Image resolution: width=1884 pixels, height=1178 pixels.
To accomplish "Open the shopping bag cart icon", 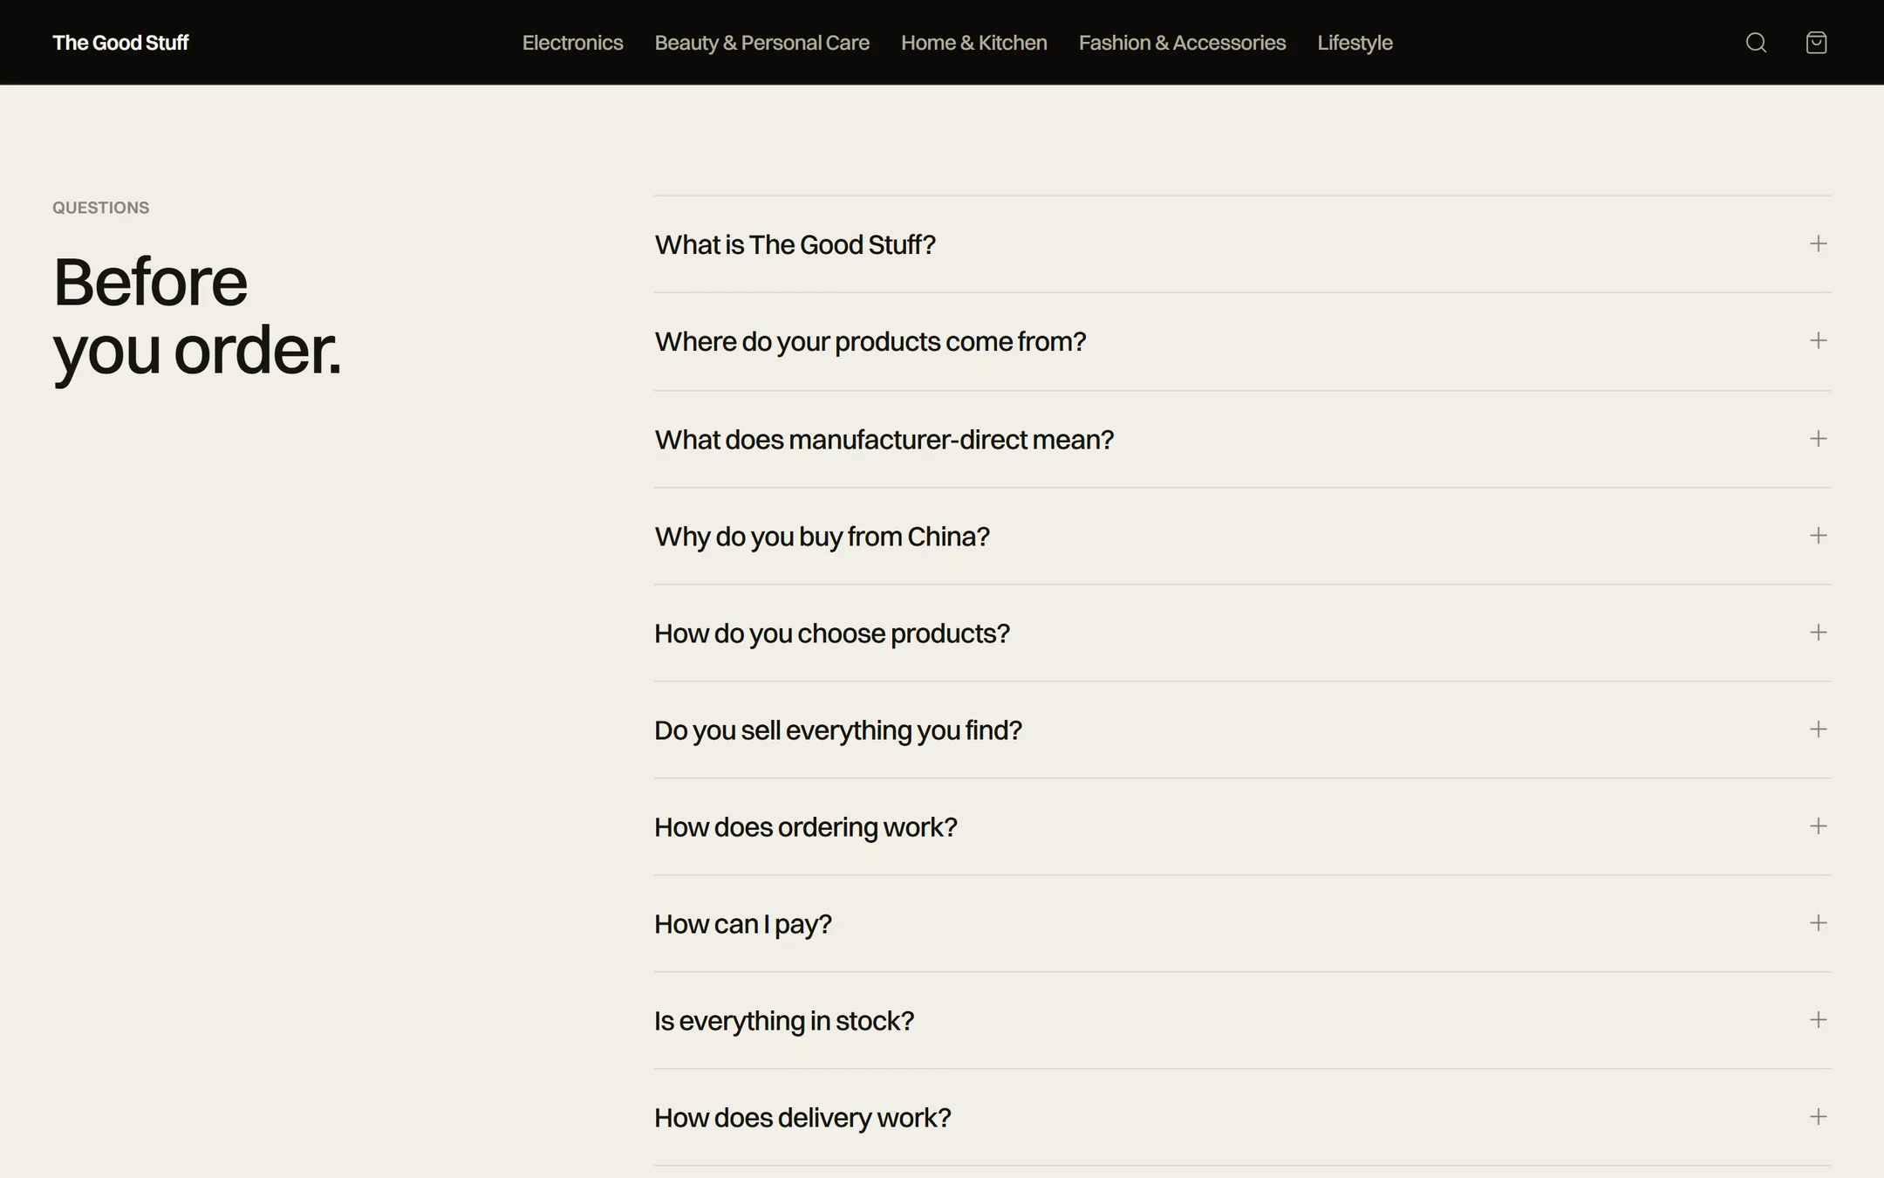I will (1816, 43).
